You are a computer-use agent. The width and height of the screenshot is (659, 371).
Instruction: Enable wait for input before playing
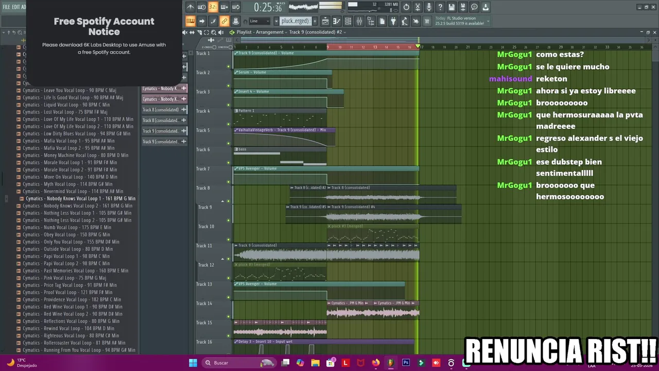tap(202, 7)
